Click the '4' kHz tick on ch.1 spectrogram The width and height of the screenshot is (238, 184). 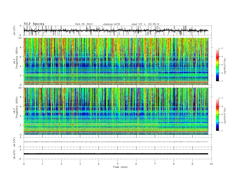[x=21, y=66]
